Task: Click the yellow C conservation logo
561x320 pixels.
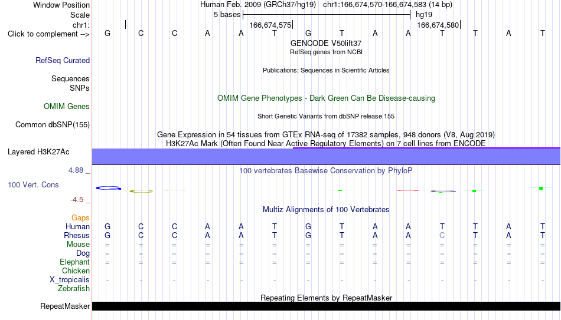Action: pos(141,192)
